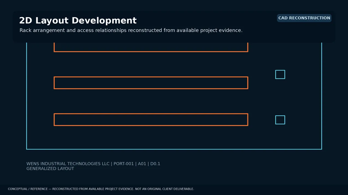Click the "GENERALIZED LAYOUT" label
The height and width of the screenshot is (195, 348).
click(50, 168)
